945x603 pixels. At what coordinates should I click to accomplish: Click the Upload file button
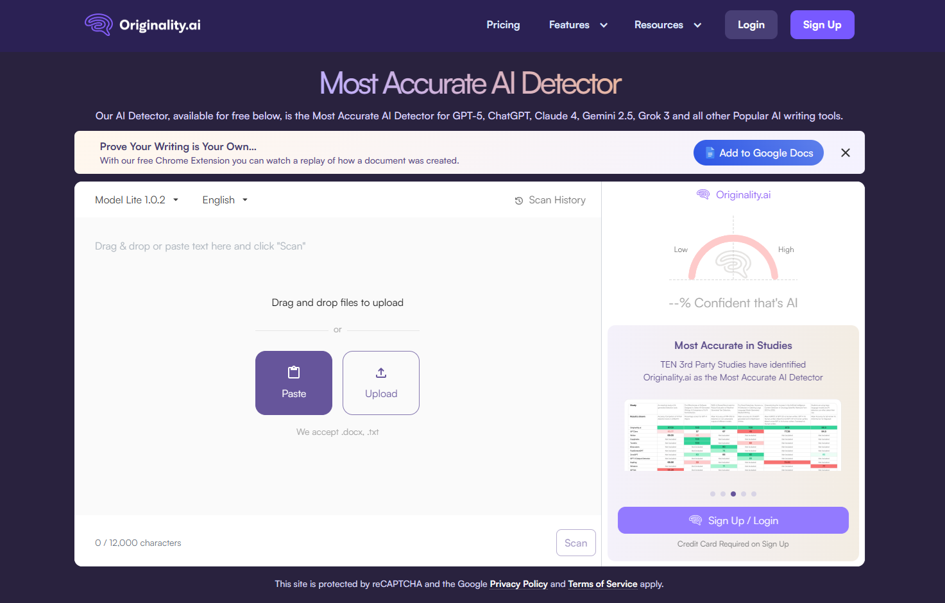381,383
